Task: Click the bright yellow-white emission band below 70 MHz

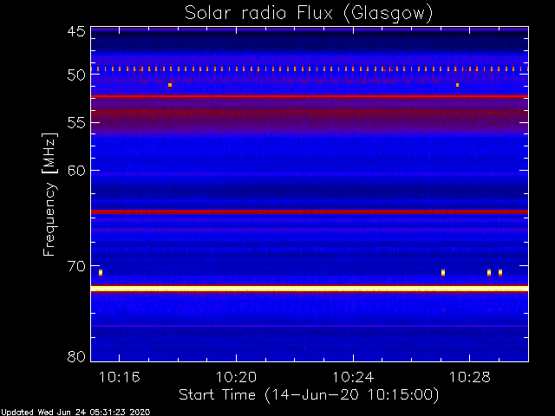Action: coord(310,289)
